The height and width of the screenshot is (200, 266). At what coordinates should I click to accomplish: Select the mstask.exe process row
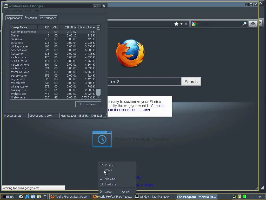click(x=53, y=83)
